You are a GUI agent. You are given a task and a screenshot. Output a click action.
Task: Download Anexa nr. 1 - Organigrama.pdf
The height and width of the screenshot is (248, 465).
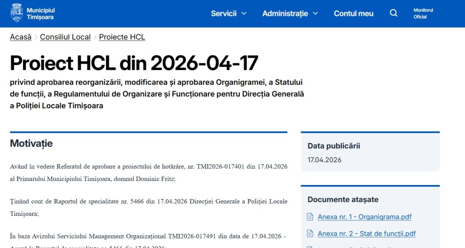[364, 217]
